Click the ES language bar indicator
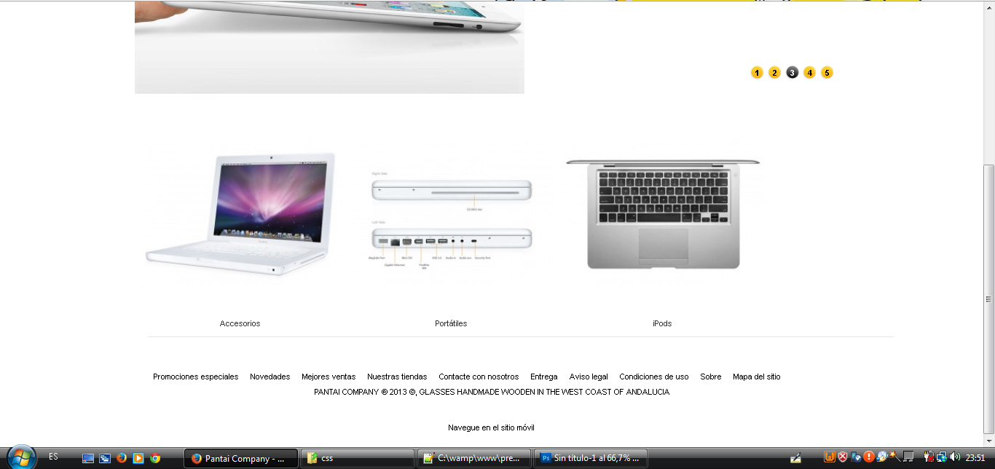This screenshot has height=469, width=995. (53, 457)
